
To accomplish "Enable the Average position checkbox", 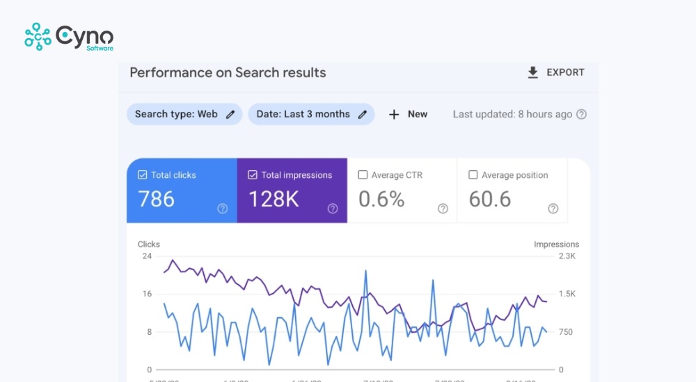I will click(x=473, y=175).
